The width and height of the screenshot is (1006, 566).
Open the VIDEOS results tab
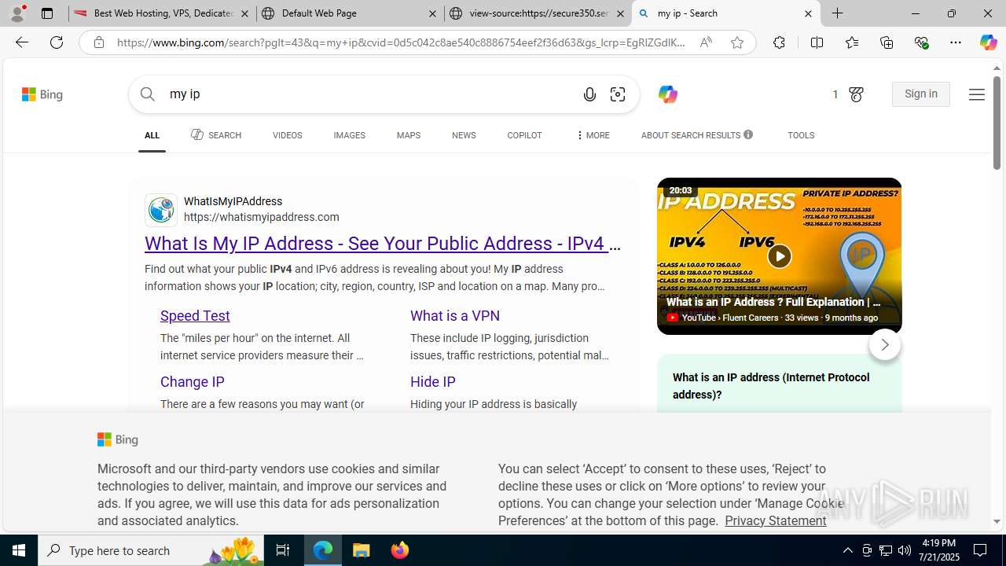tap(287, 135)
